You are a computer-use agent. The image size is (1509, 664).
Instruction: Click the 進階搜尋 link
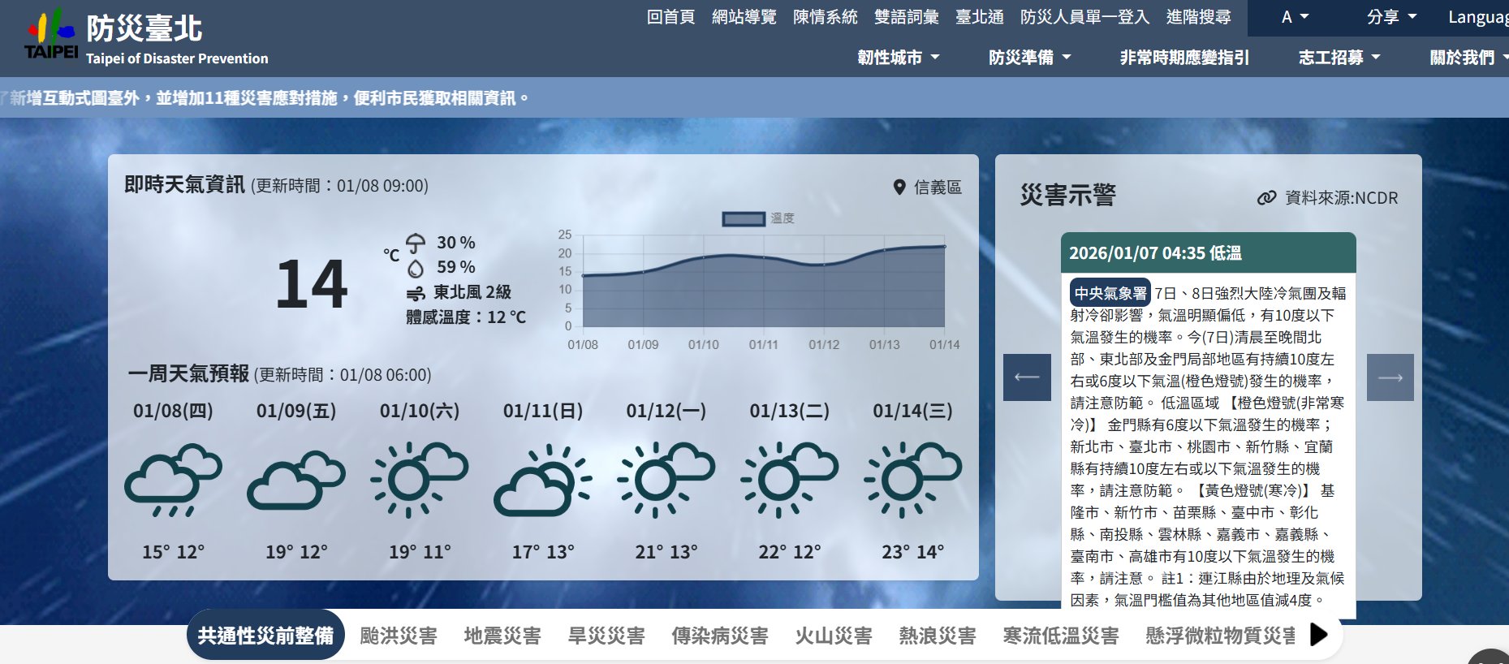coord(1198,17)
